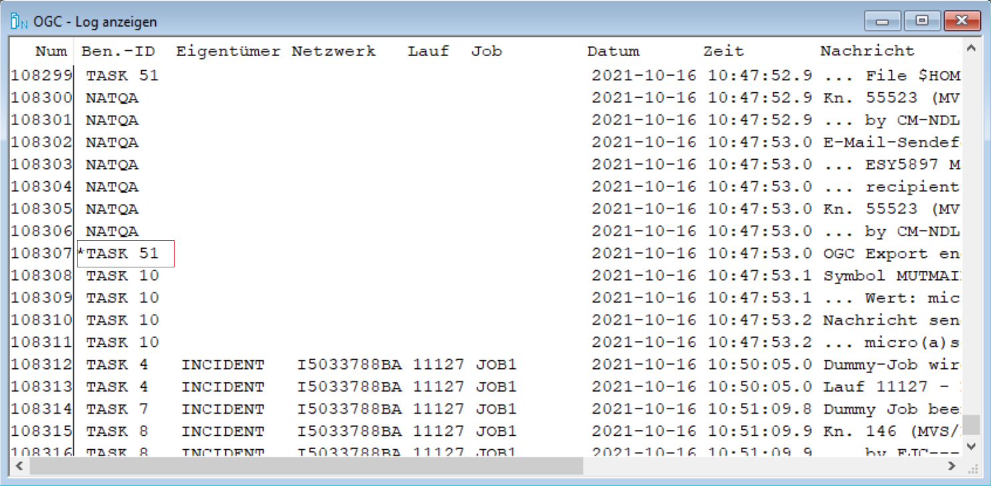Select log row number 108299
Image resolution: width=991 pixels, height=486 pixels.
click(41, 76)
